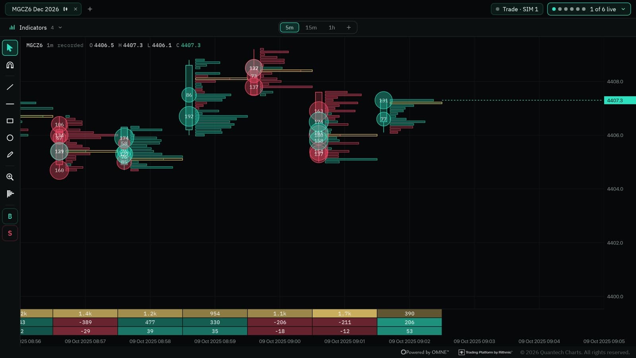Screen dimensions: 636x358
Task: Select the circle drawing tool
Action: point(10,138)
